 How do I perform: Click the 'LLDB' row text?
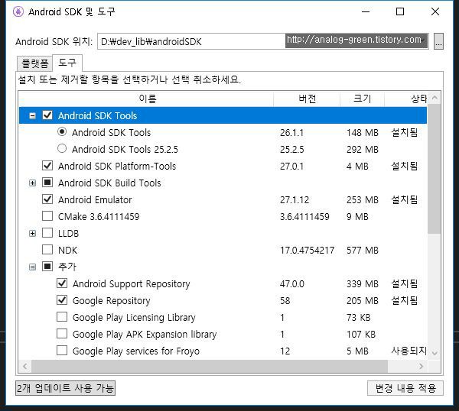pos(69,233)
